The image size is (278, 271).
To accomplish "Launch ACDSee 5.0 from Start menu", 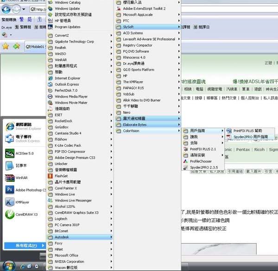I will (24, 153).
